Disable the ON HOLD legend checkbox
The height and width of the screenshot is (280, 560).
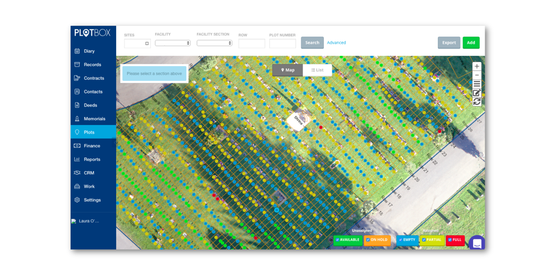(367, 240)
